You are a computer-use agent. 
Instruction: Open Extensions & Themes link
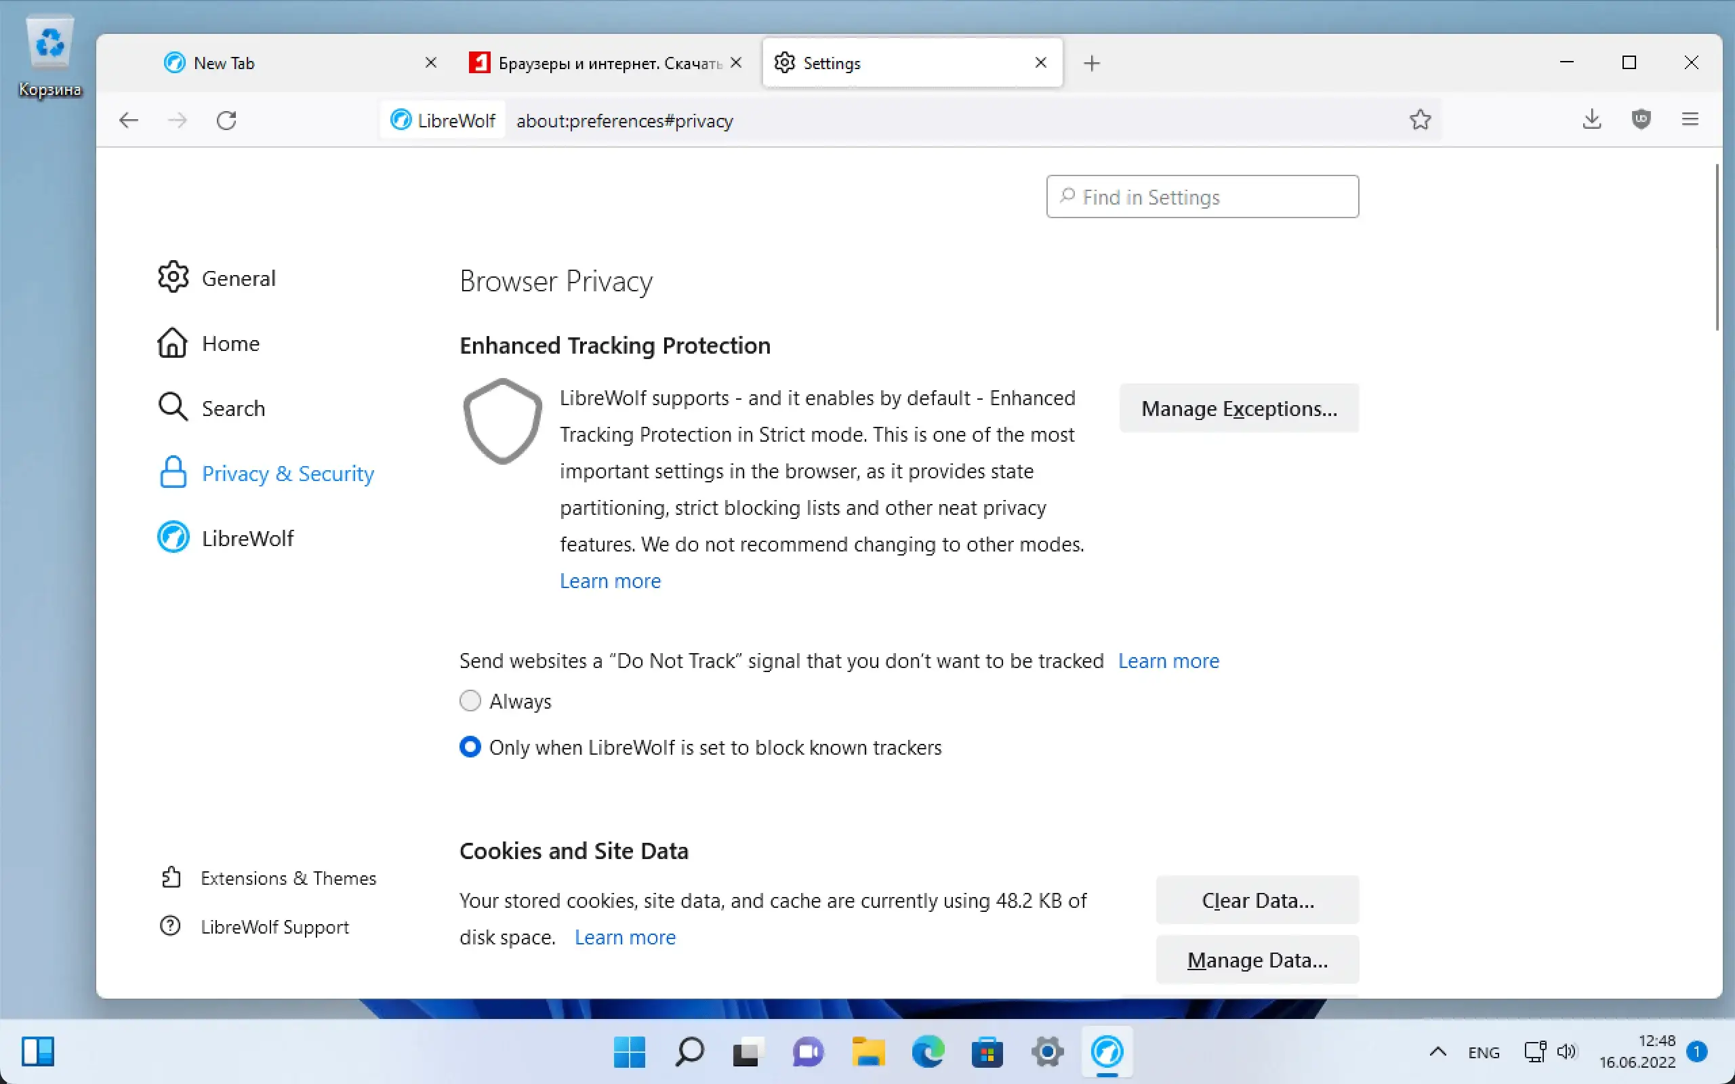coord(268,878)
